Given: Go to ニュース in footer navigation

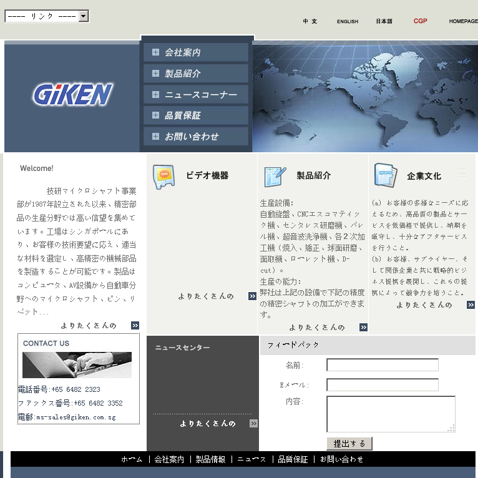Looking at the screenshot, I should coord(251,459).
